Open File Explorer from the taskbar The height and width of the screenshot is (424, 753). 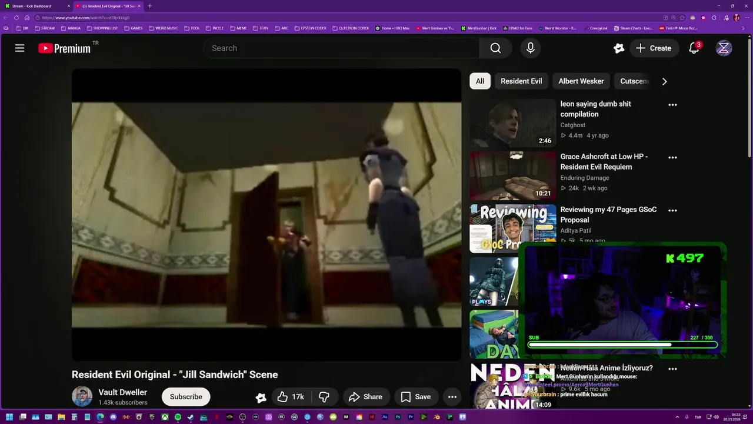(x=61, y=418)
